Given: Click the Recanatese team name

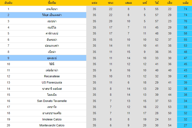Looking at the screenshot, I should tap(52, 76).
